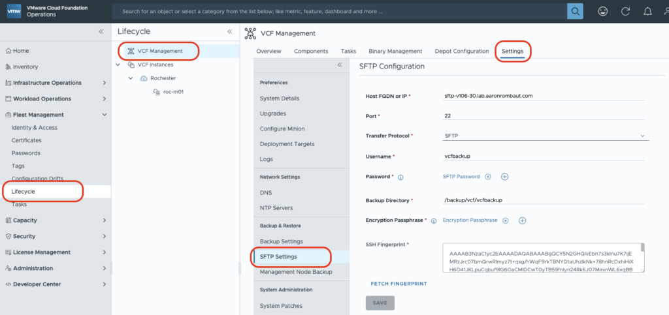Collapse the VCF Instances tree node
The height and width of the screenshot is (315, 669).
(118, 65)
